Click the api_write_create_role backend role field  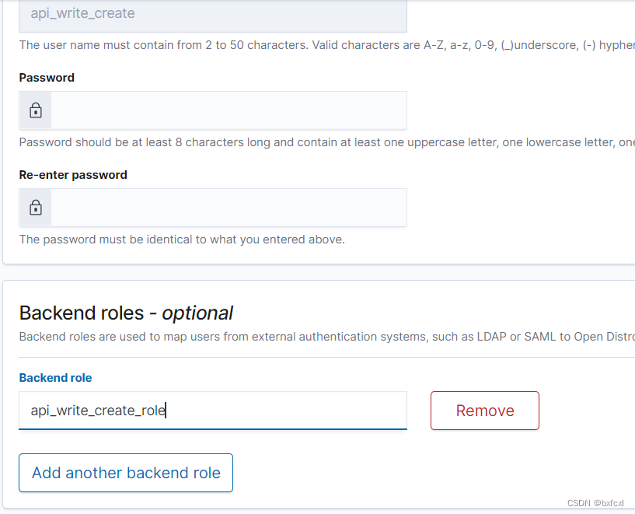(x=212, y=410)
